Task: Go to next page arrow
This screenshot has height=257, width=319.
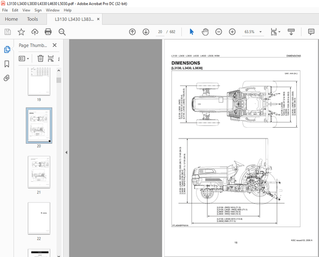Action: point(146,32)
